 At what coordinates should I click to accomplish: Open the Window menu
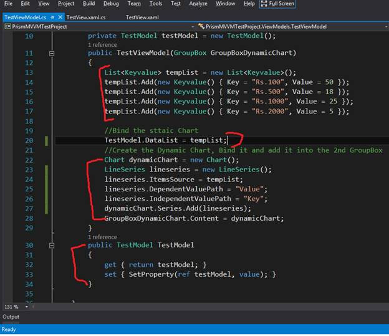pyautogui.click(x=225, y=4)
